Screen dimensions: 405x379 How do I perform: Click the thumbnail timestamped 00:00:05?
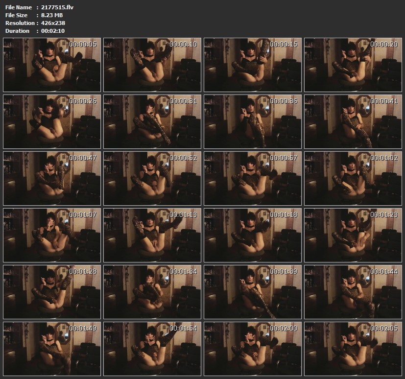[x=51, y=65]
